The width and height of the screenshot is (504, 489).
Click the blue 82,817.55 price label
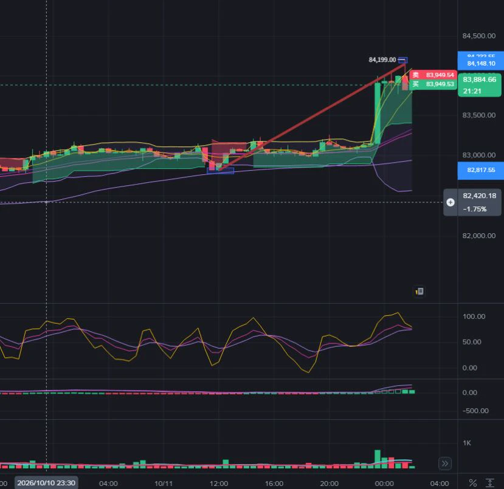[481, 170]
